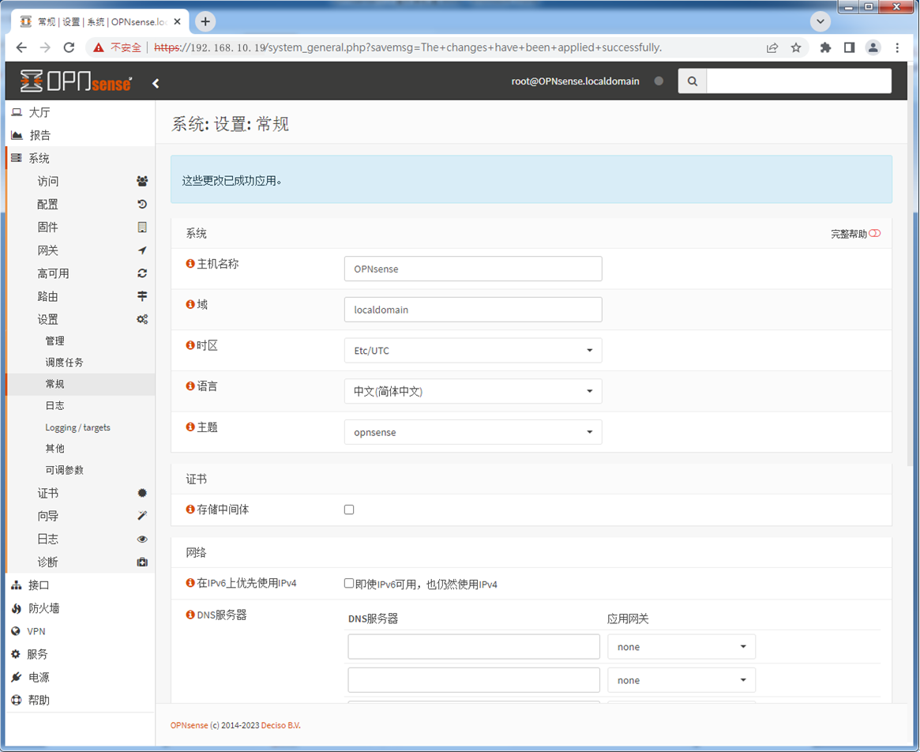
Task: Open the 时区 Etc/UTC dropdown
Action: tap(473, 351)
